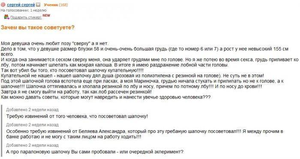Click the Ученик rank label
Viewport: 300px width, 159px height.
[51, 5]
